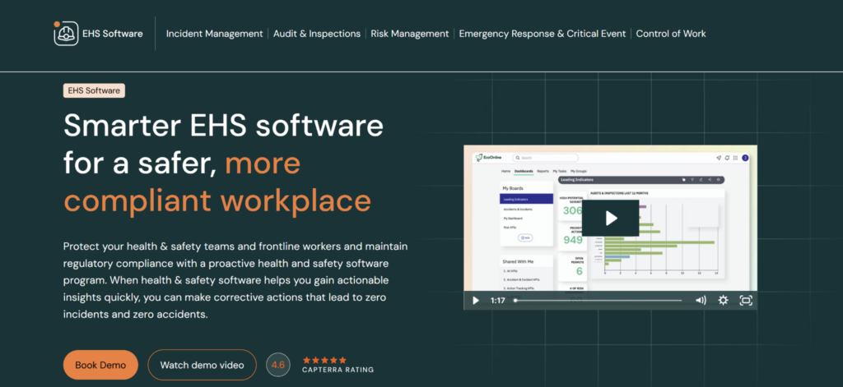843x387 pixels.
Task: Play video using the large center play button
Action: (611, 218)
